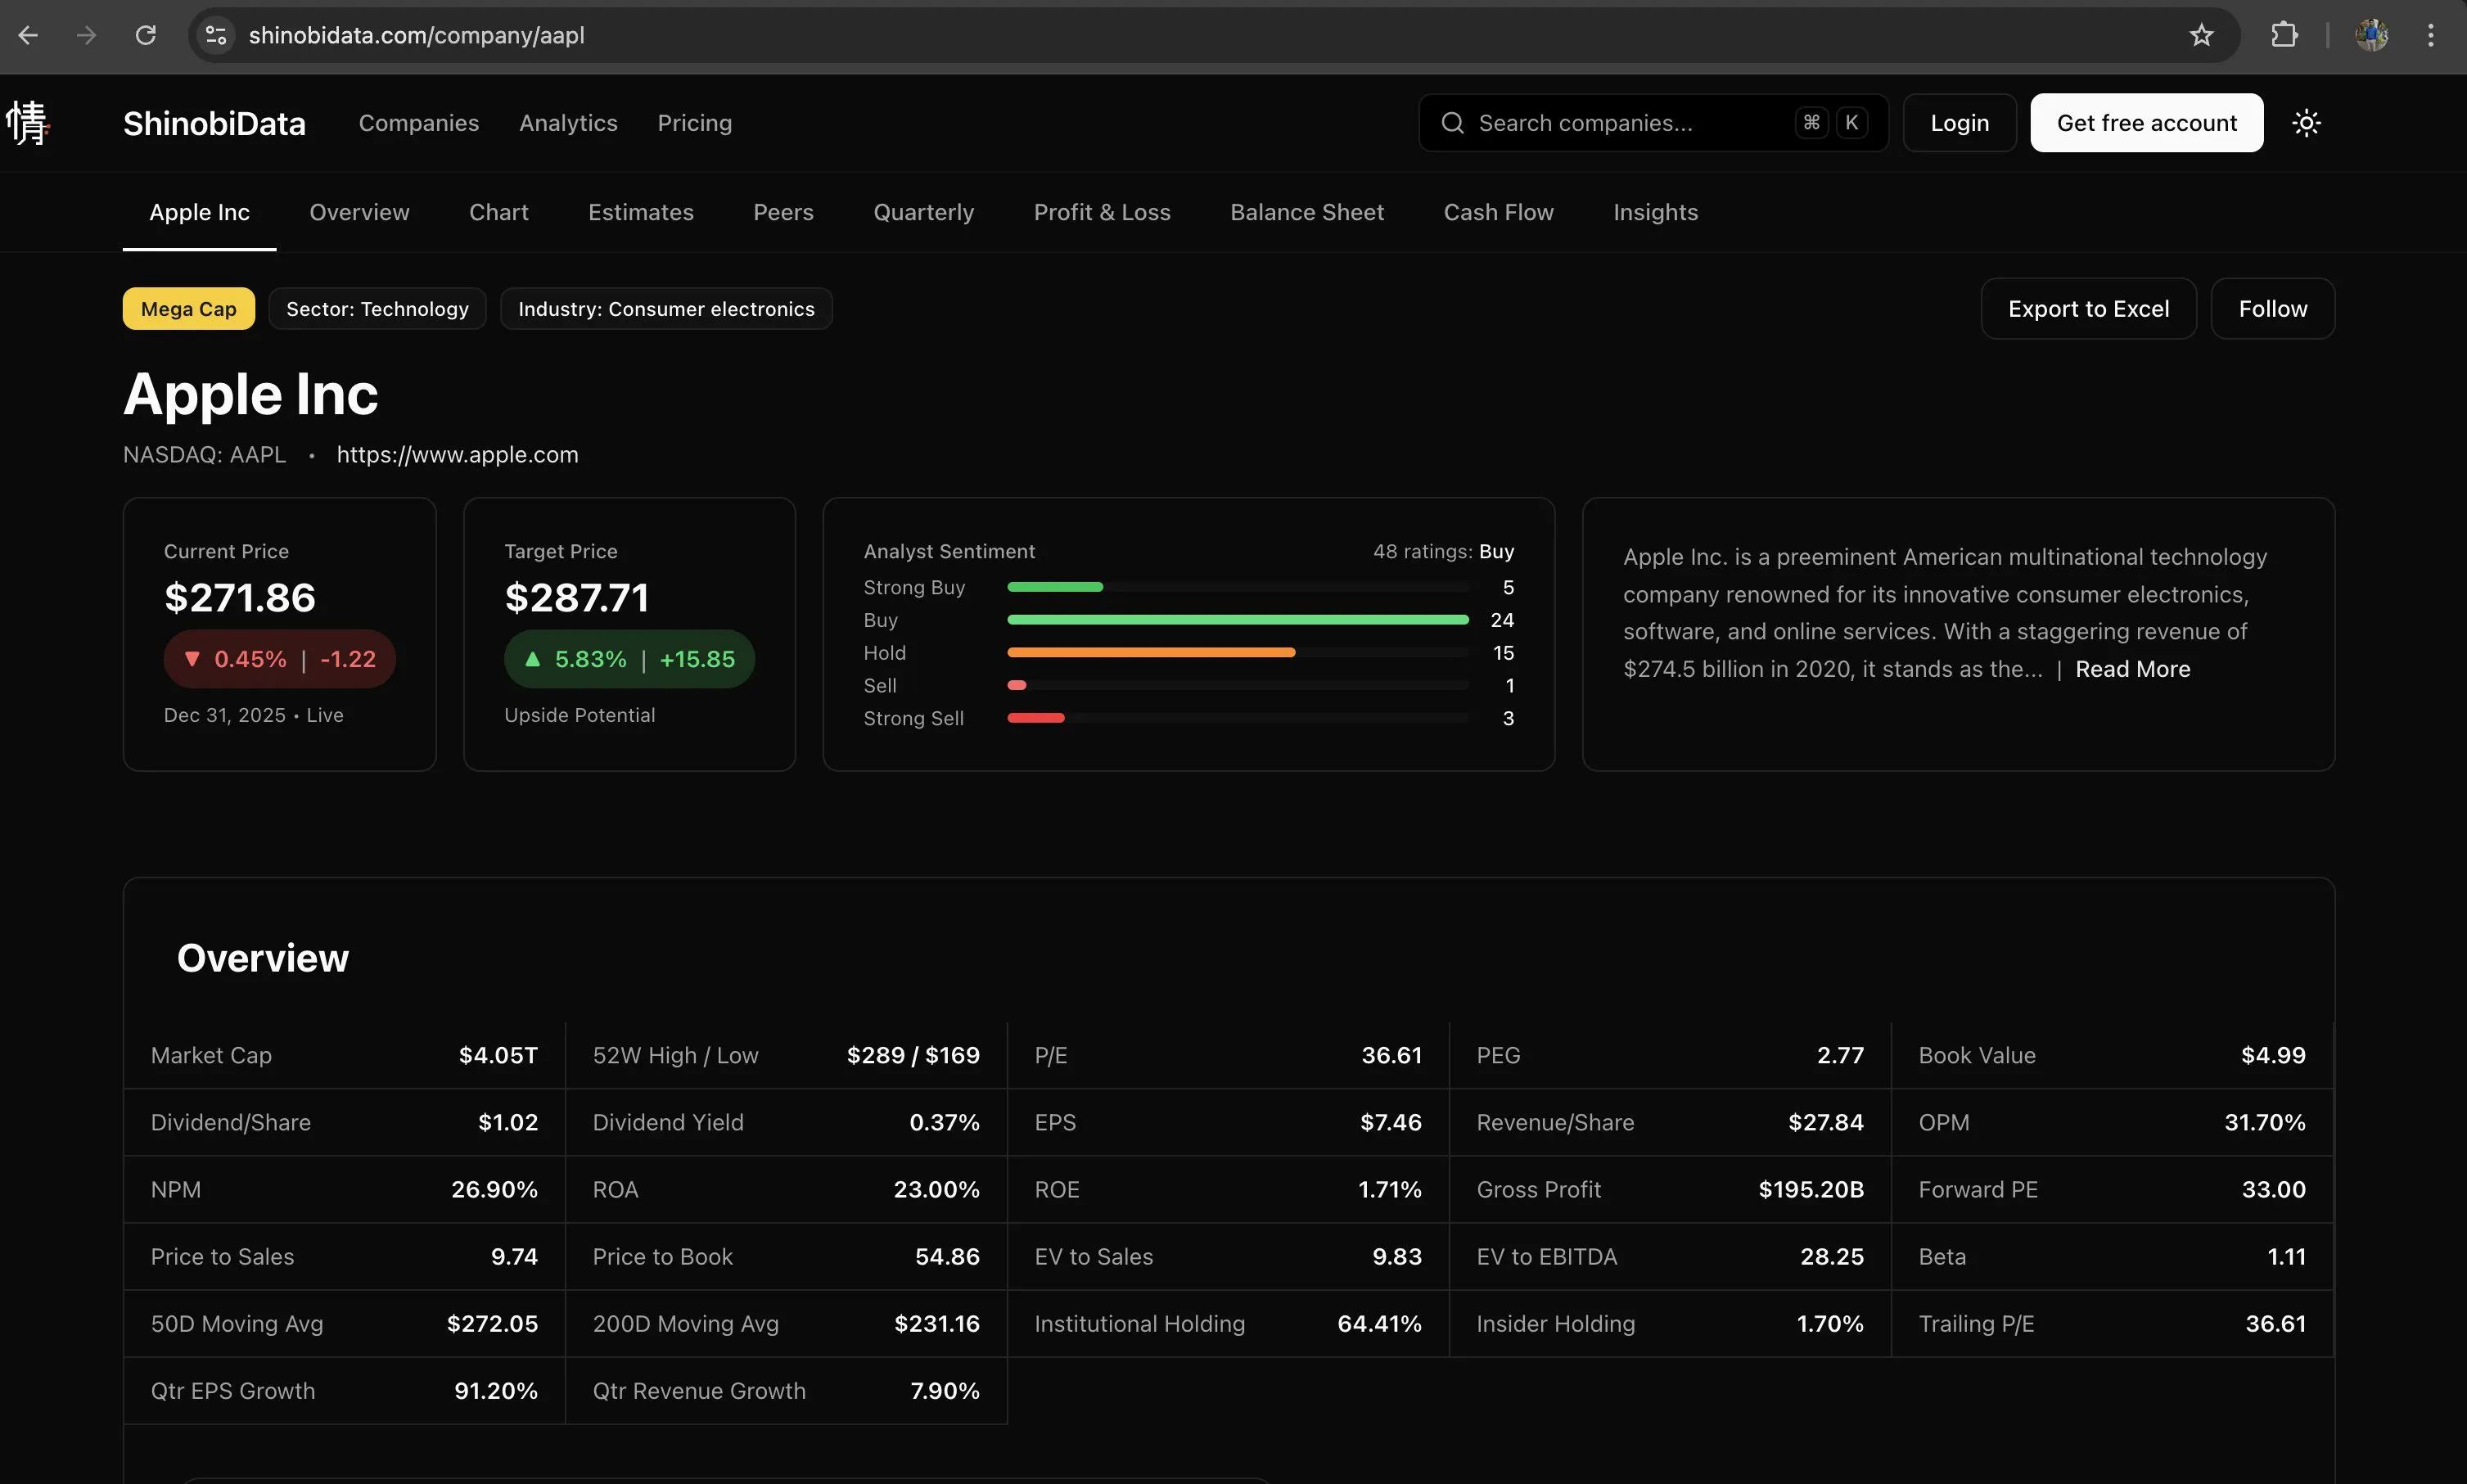The image size is (2467, 1484).
Task: Click the browser forward arrow
Action: coord(87,36)
